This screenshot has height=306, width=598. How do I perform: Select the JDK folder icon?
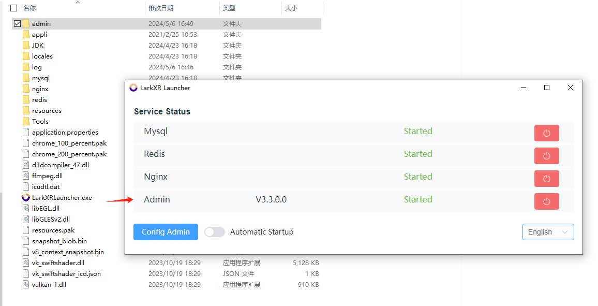point(26,46)
